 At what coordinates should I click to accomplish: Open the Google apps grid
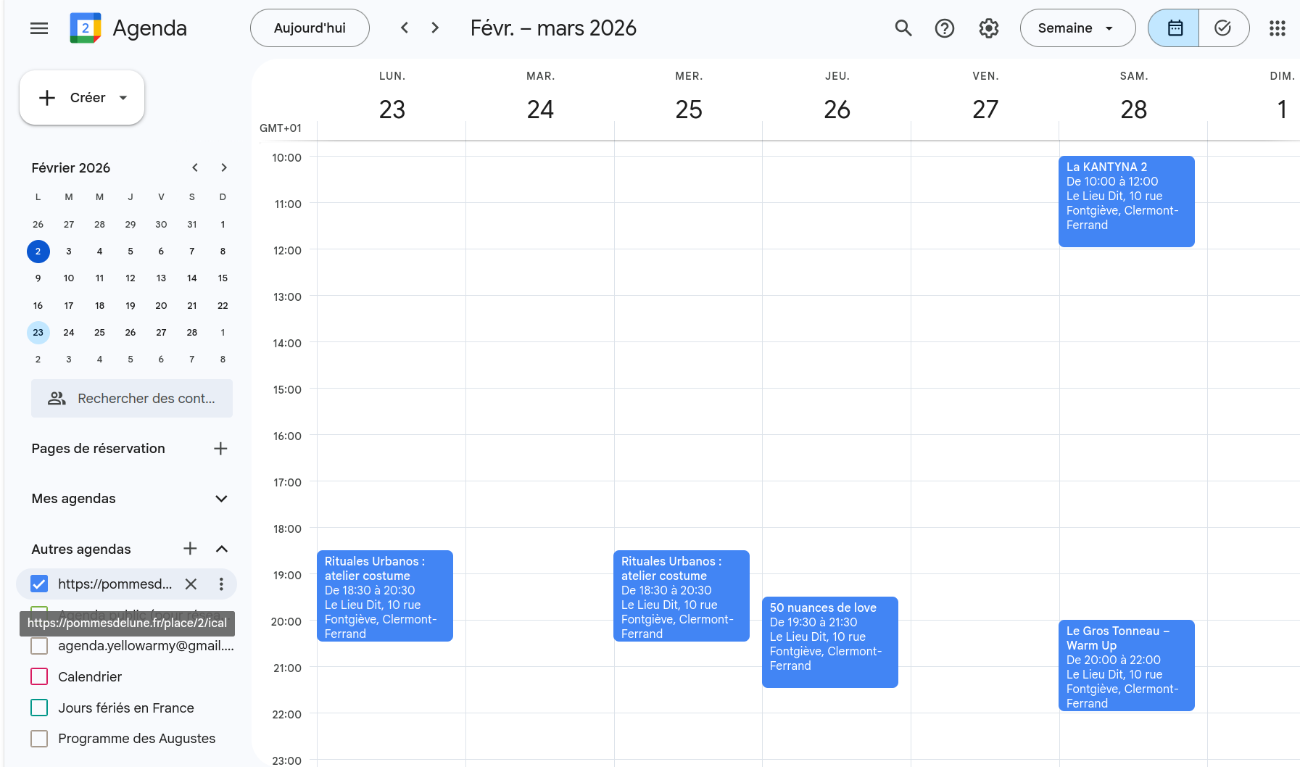pyautogui.click(x=1277, y=28)
